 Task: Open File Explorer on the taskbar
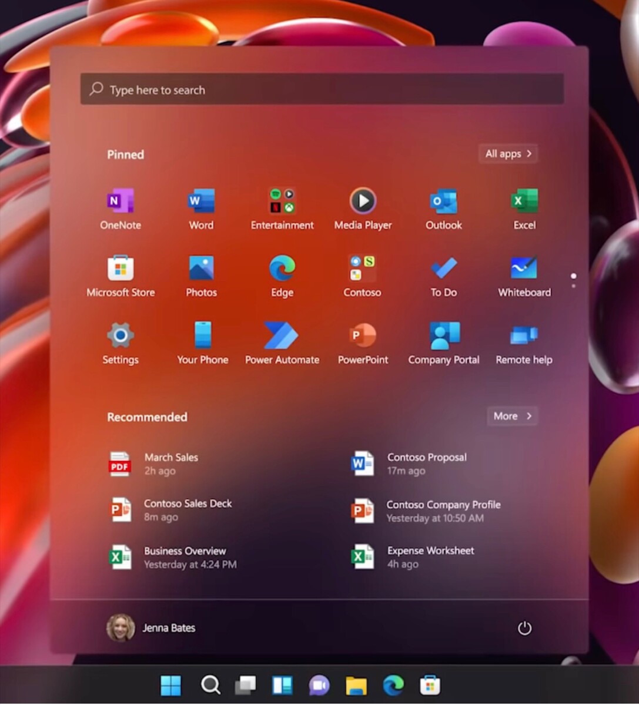coord(356,685)
